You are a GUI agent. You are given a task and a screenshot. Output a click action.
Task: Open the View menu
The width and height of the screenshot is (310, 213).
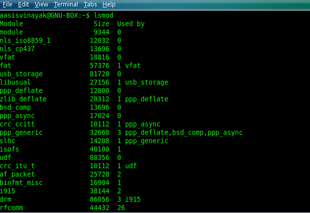click(41, 4)
